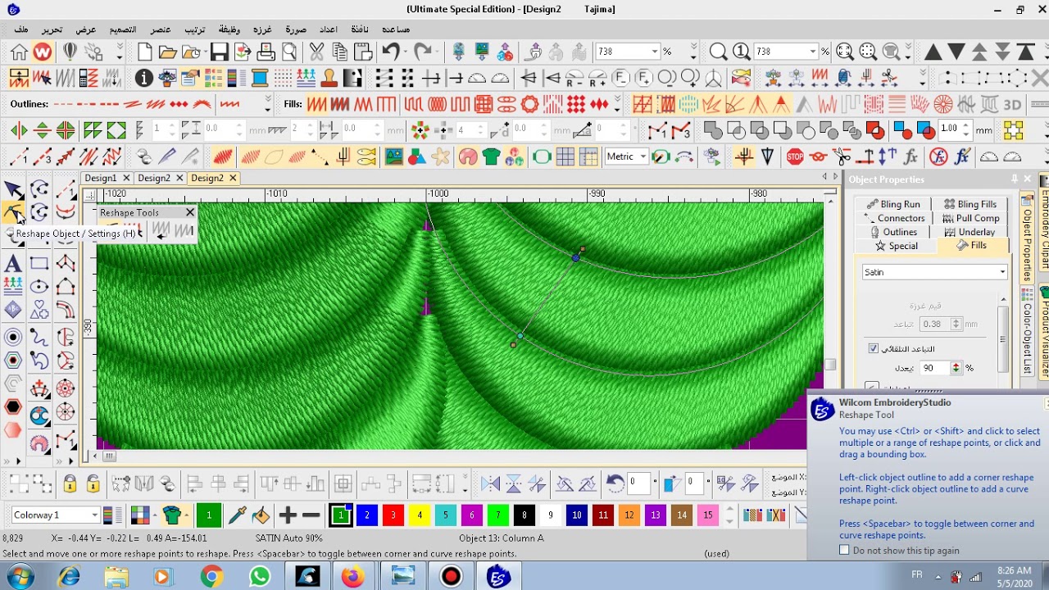This screenshot has height=590, width=1049.
Task: Click the 3D satin stitch icon
Action: click(x=1012, y=105)
